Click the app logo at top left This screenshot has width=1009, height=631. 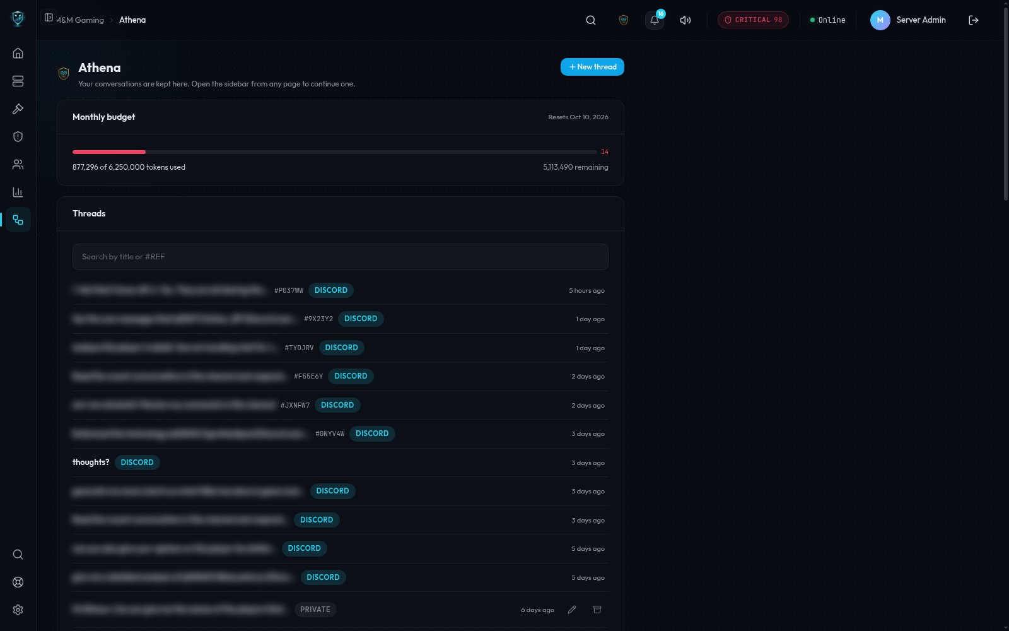(x=18, y=18)
